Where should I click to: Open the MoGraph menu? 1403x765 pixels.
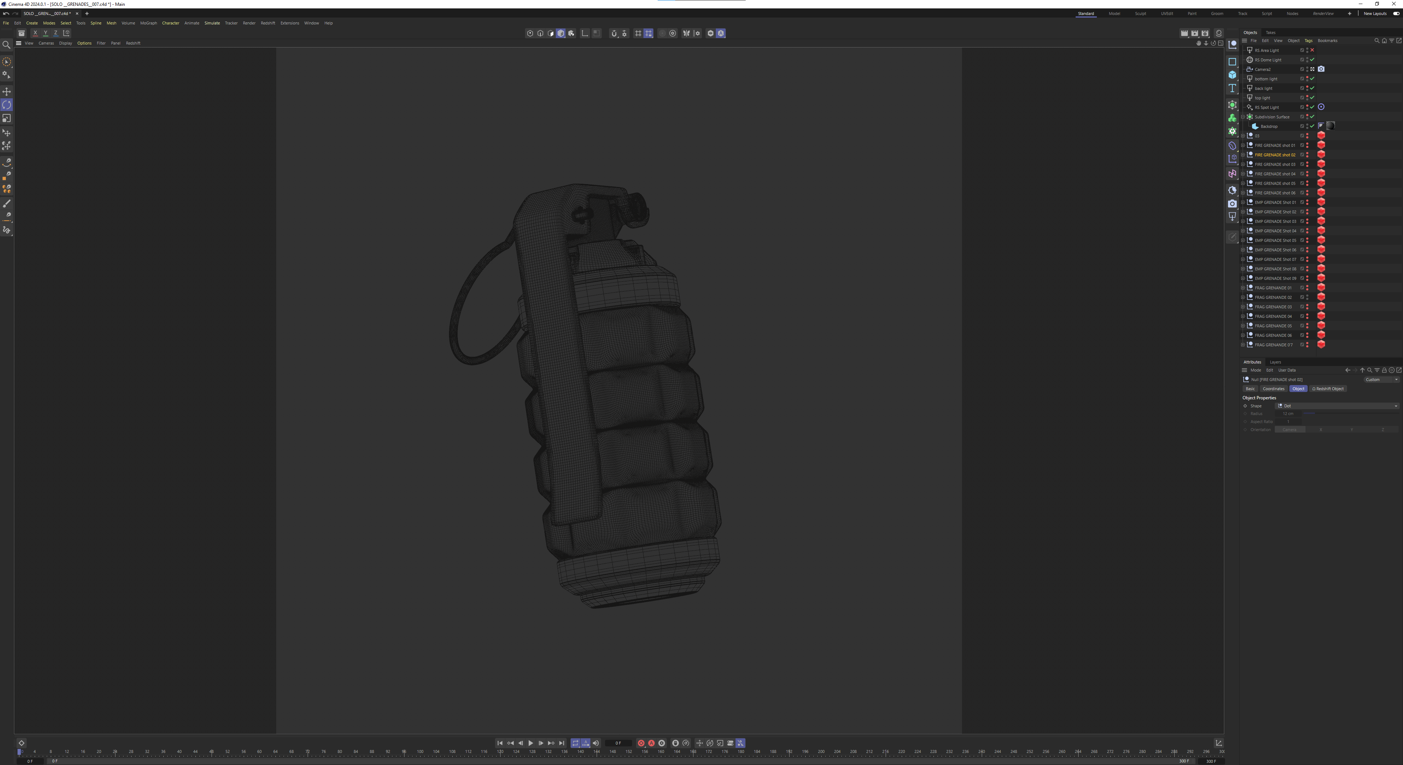pos(148,23)
